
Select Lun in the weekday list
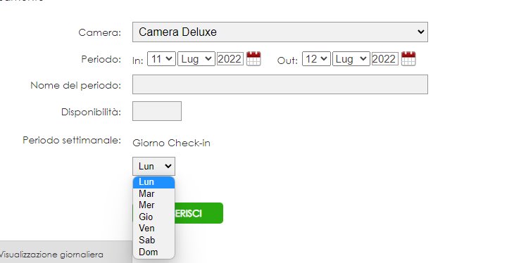click(x=153, y=182)
